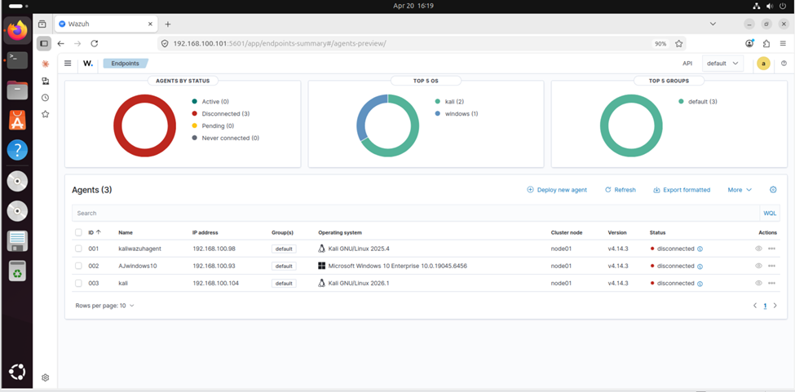This screenshot has height=392, width=795.
Task: Open Firefox sidebar history clock icon
Action: [45, 97]
